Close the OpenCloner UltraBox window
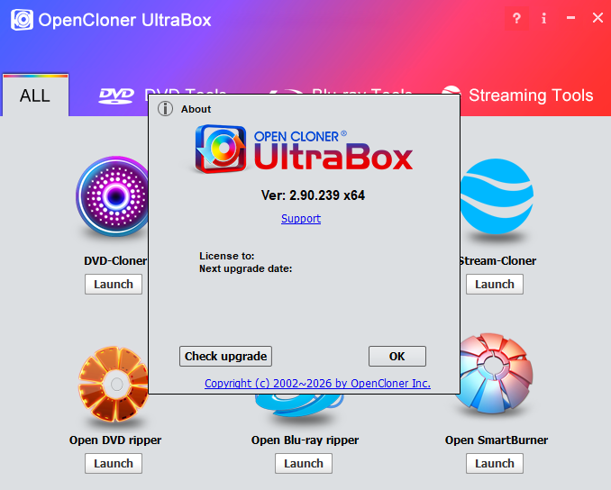Image resolution: width=611 pixels, height=490 pixels. click(597, 18)
